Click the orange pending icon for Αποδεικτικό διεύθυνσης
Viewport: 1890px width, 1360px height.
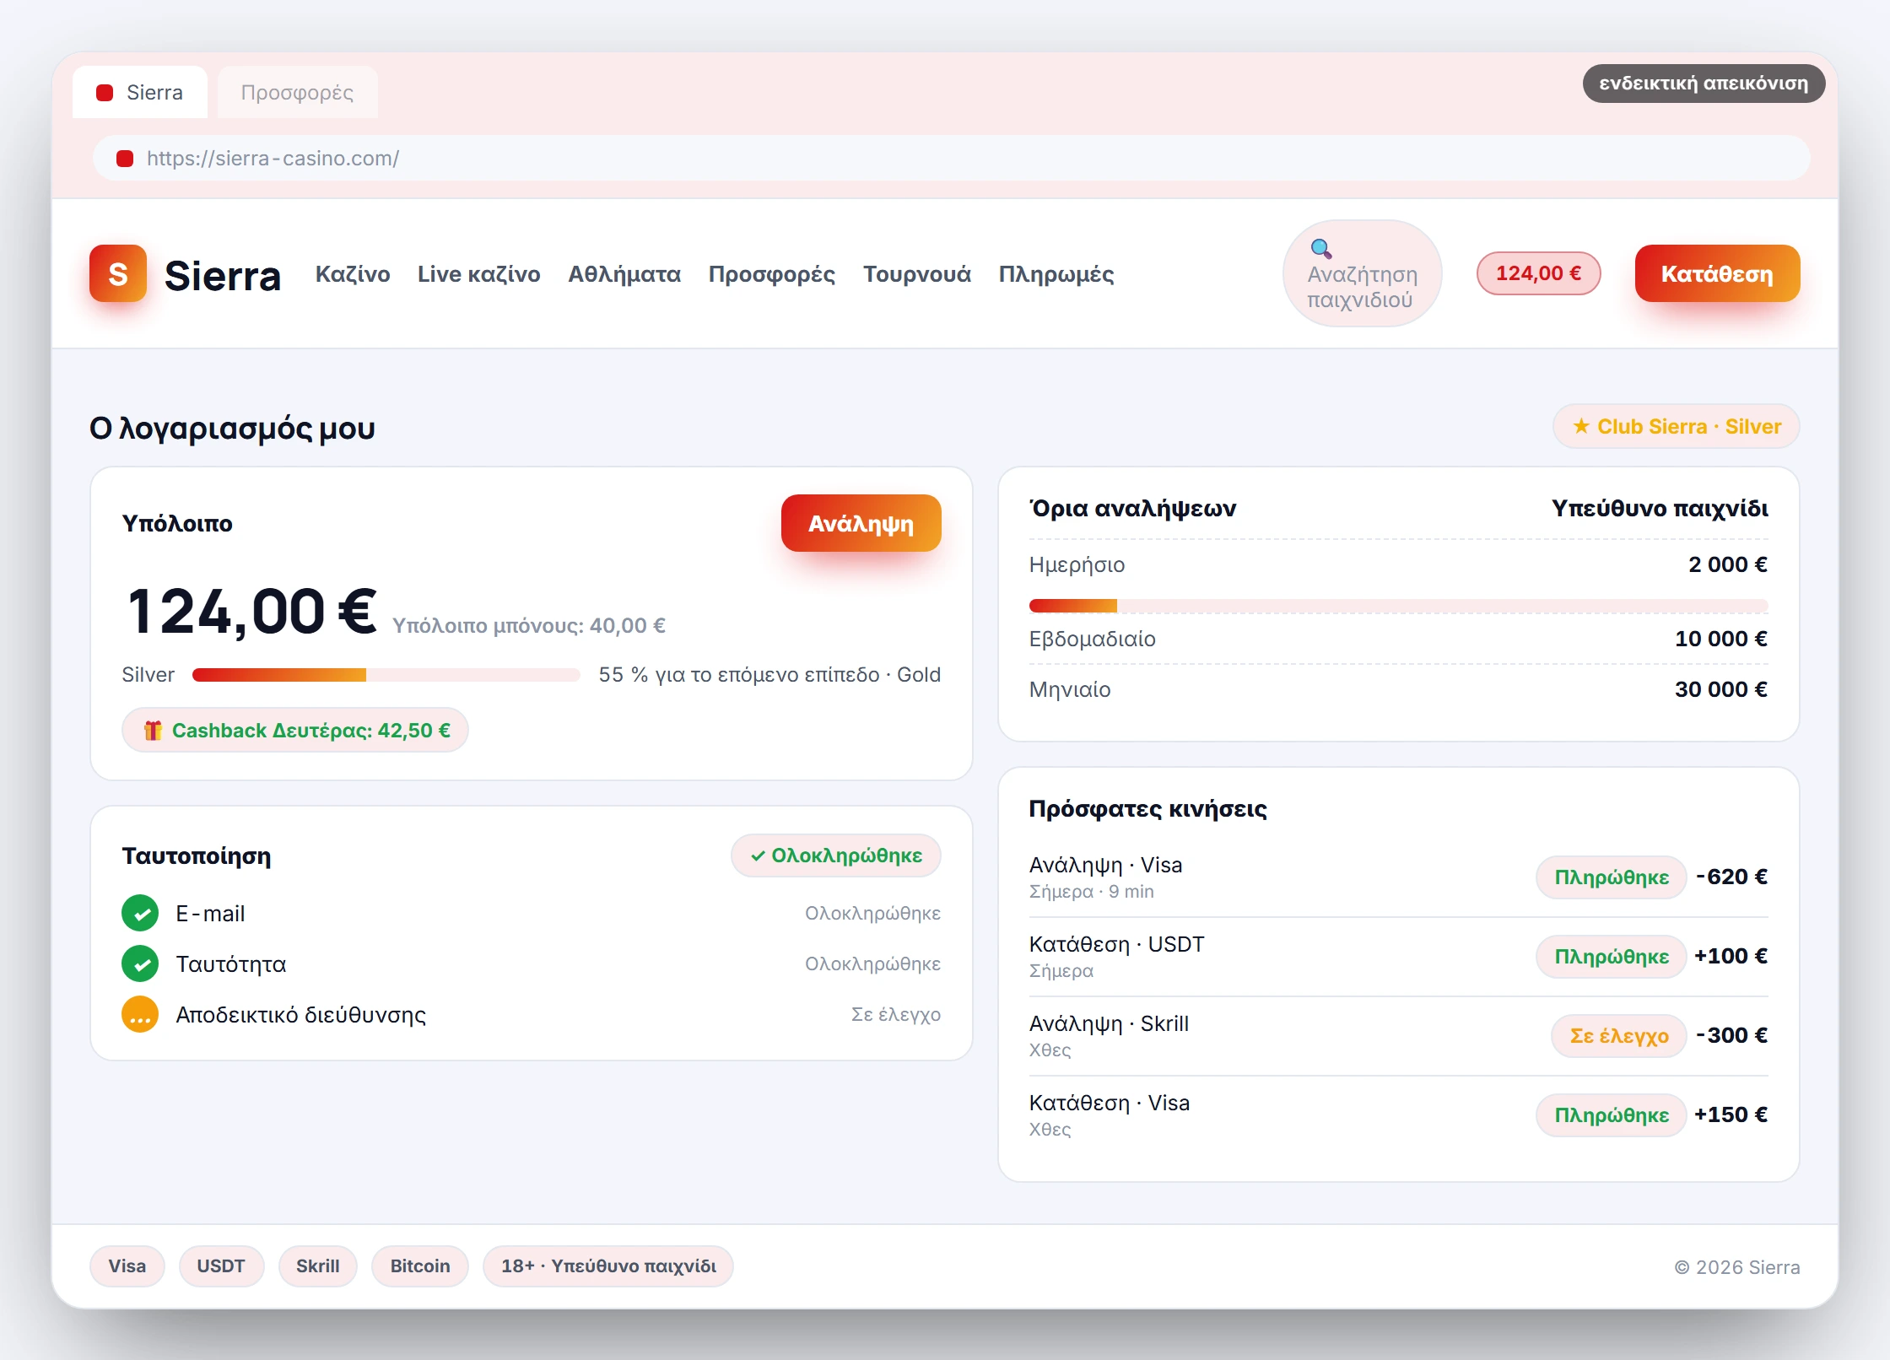tap(140, 1014)
